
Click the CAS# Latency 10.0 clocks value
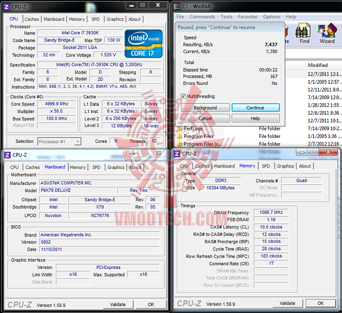pyautogui.click(x=271, y=227)
